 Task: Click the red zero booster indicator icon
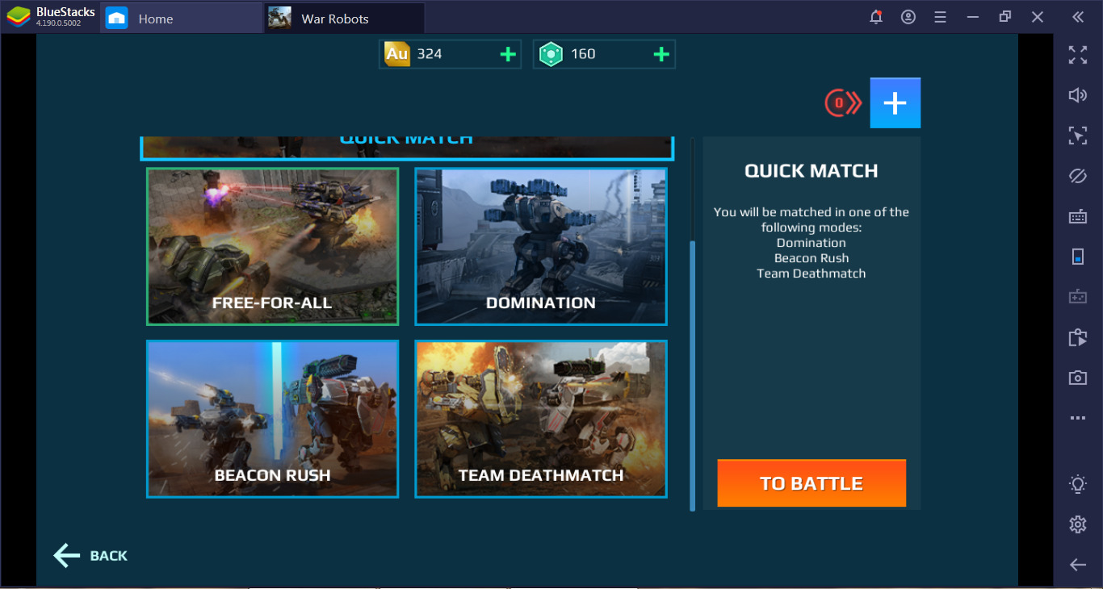pos(843,102)
